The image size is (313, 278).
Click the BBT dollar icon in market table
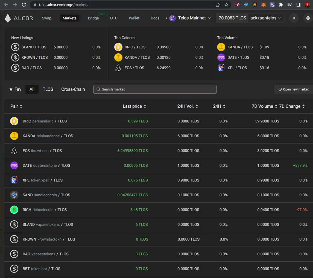(x=14, y=269)
